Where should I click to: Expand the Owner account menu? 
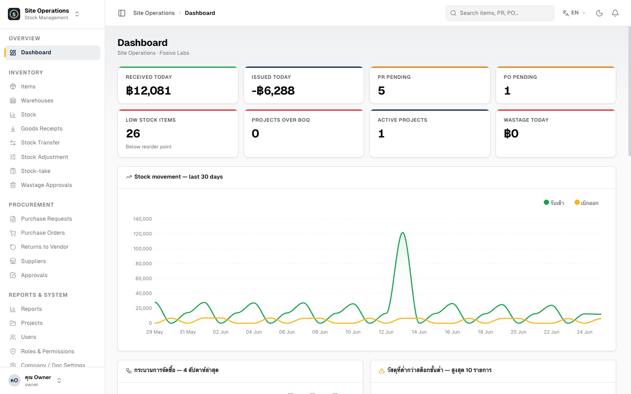click(59, 380)
